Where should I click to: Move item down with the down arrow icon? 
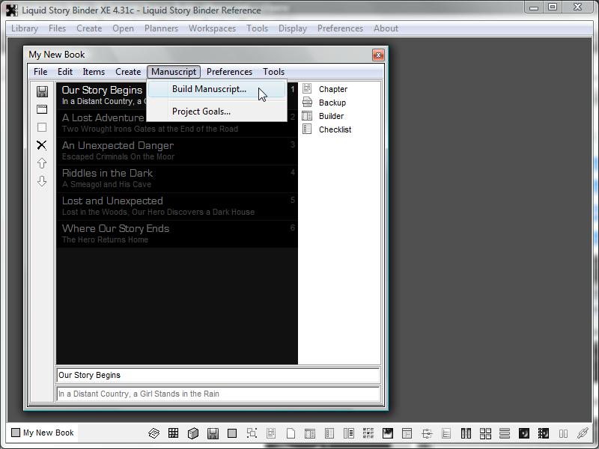(42, 181)
